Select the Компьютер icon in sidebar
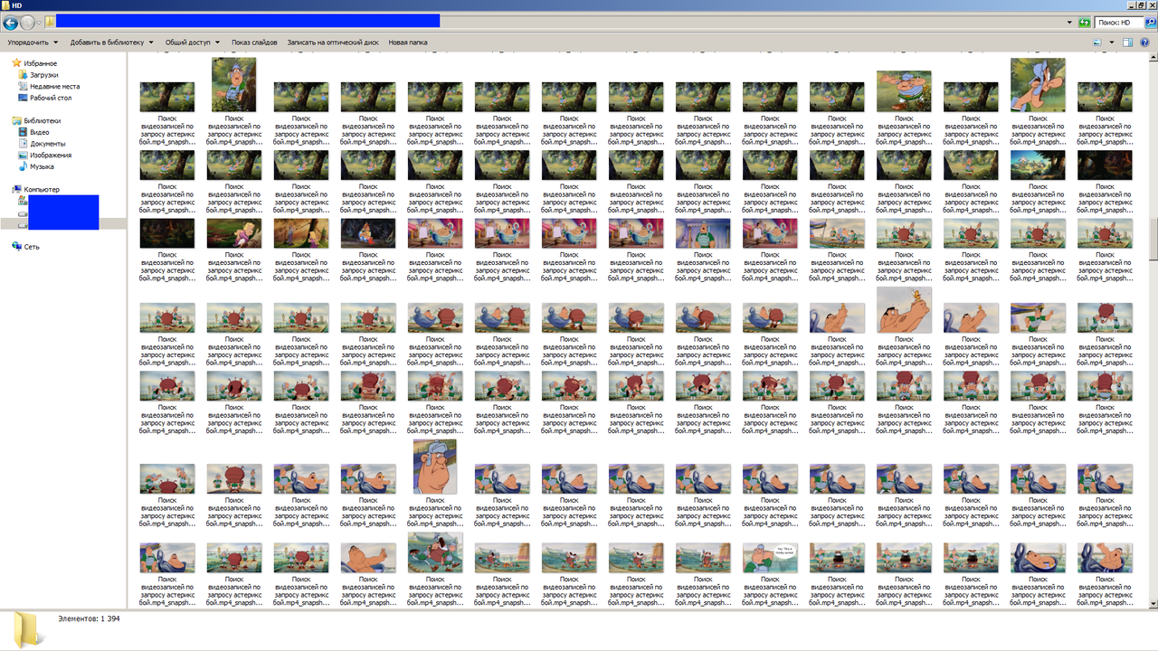The image size is (1158, 651). pos(16,189)
